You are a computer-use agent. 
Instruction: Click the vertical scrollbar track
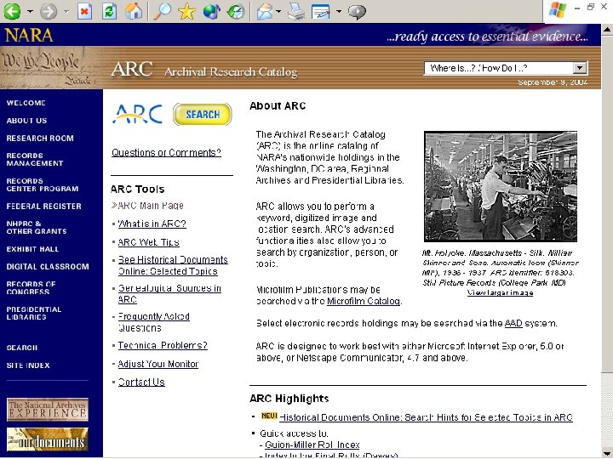[607, 410]
